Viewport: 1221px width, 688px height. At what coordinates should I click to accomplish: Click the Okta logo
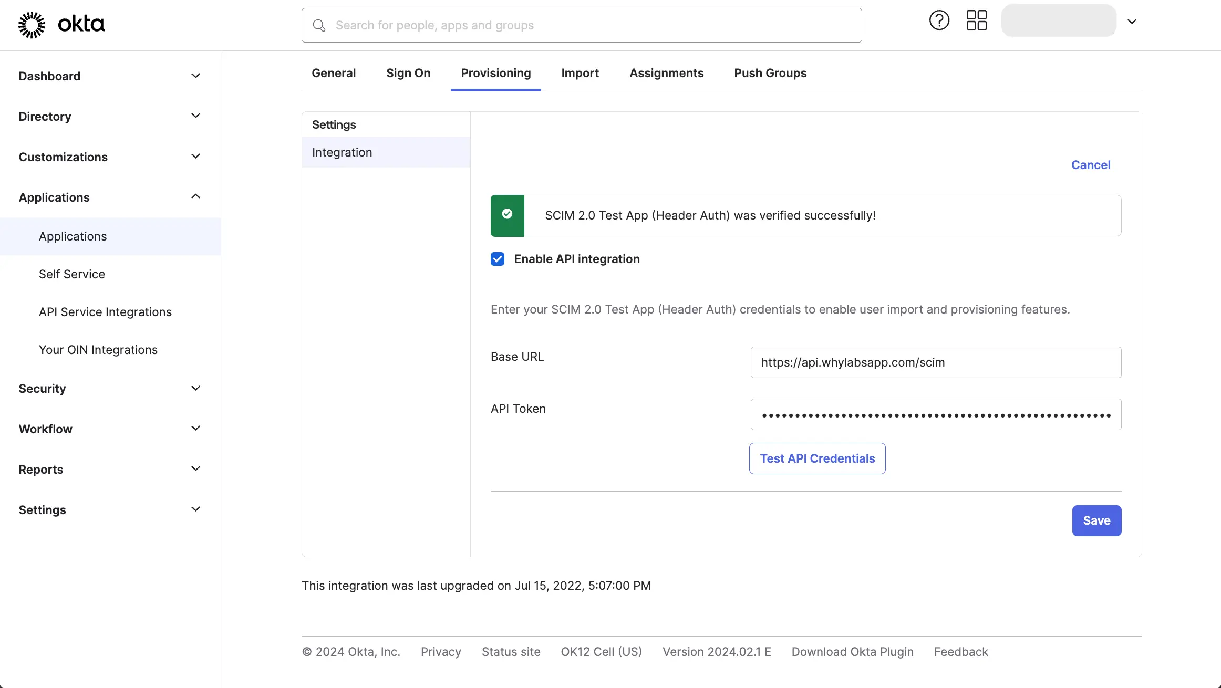(x=61, y=24)
